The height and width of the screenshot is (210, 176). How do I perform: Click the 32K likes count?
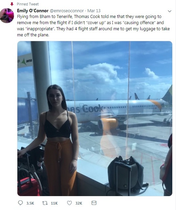(x=79, y=203)
